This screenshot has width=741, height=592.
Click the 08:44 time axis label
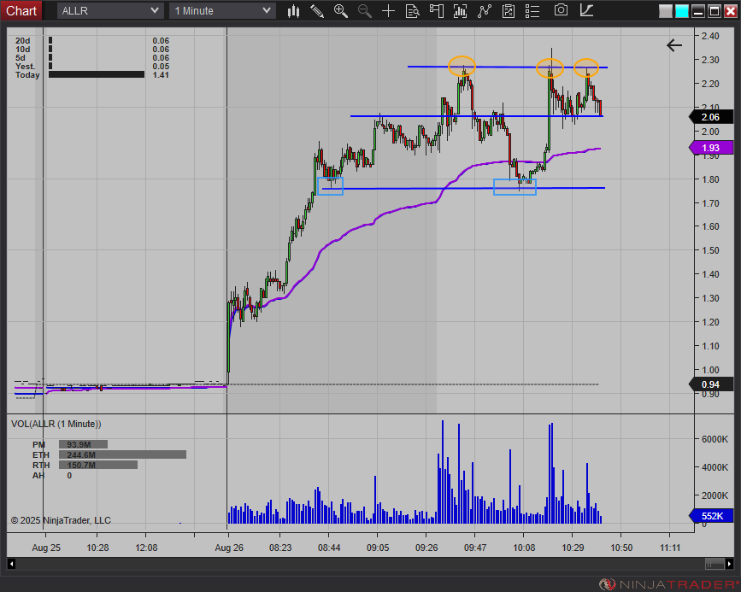(x=329, y=548)
